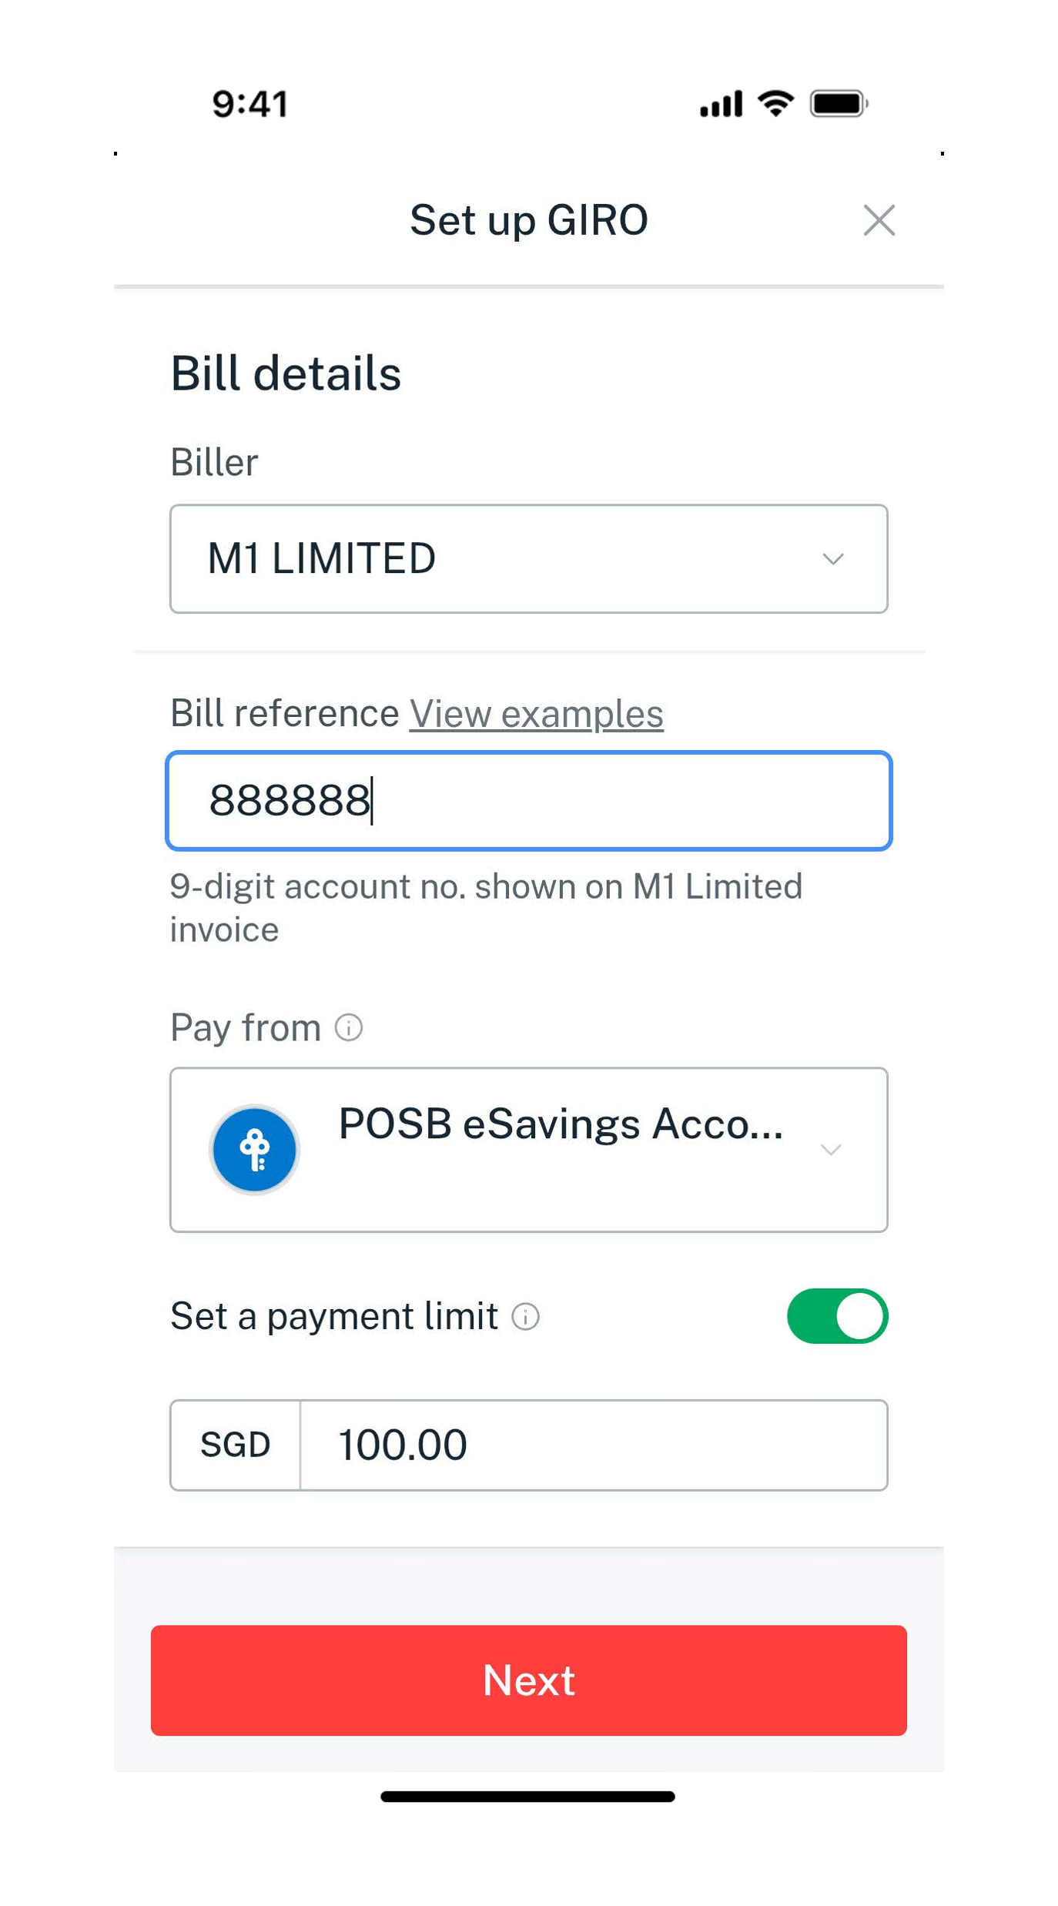Tap the Pay from info icon

tap(349, 1027)
